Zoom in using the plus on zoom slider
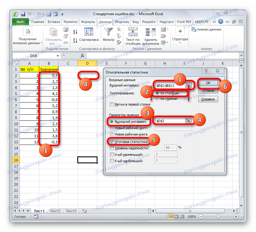 pyautogui.click(x=236, y=217)
